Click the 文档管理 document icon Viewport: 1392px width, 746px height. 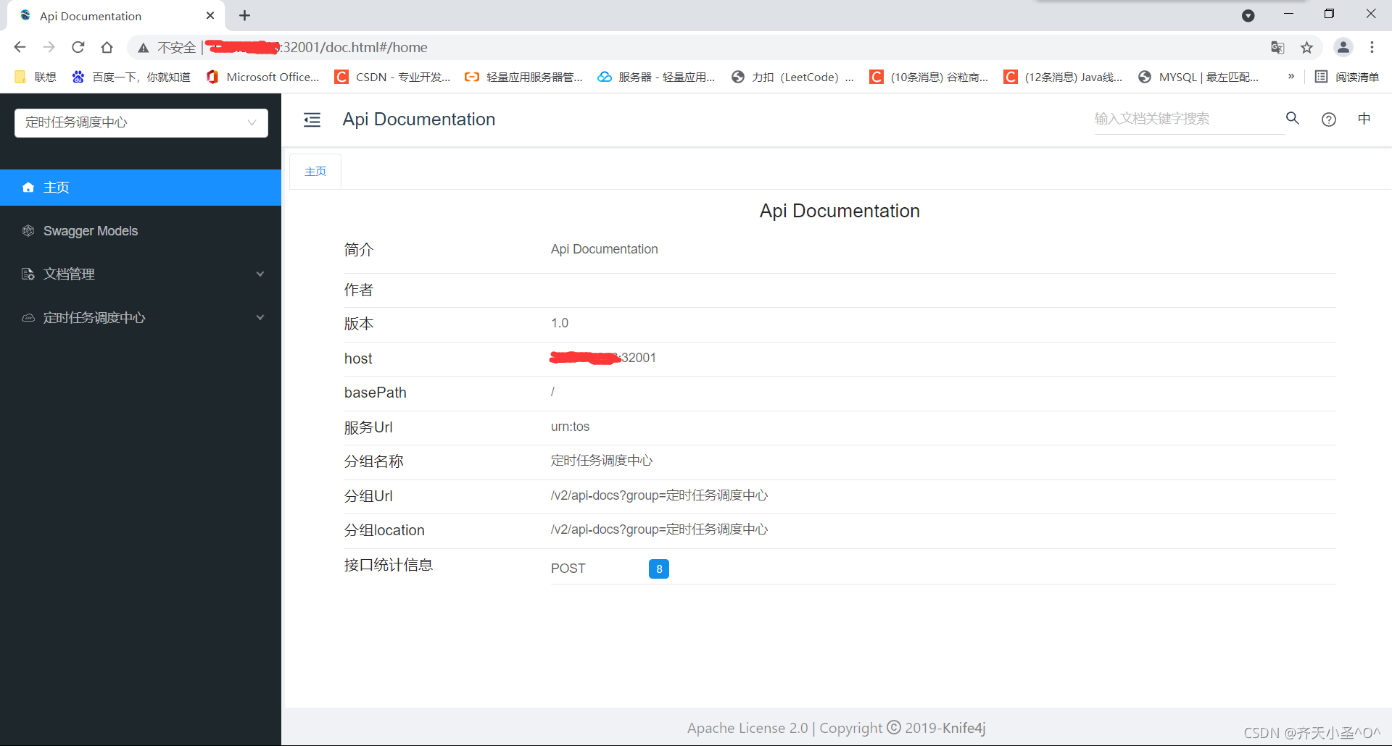(x=28, y=274)
